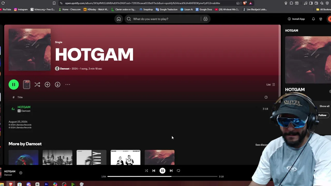Open more options for HOTGAM album
Screen dimensions: 331x186
[x=68, y=84]
